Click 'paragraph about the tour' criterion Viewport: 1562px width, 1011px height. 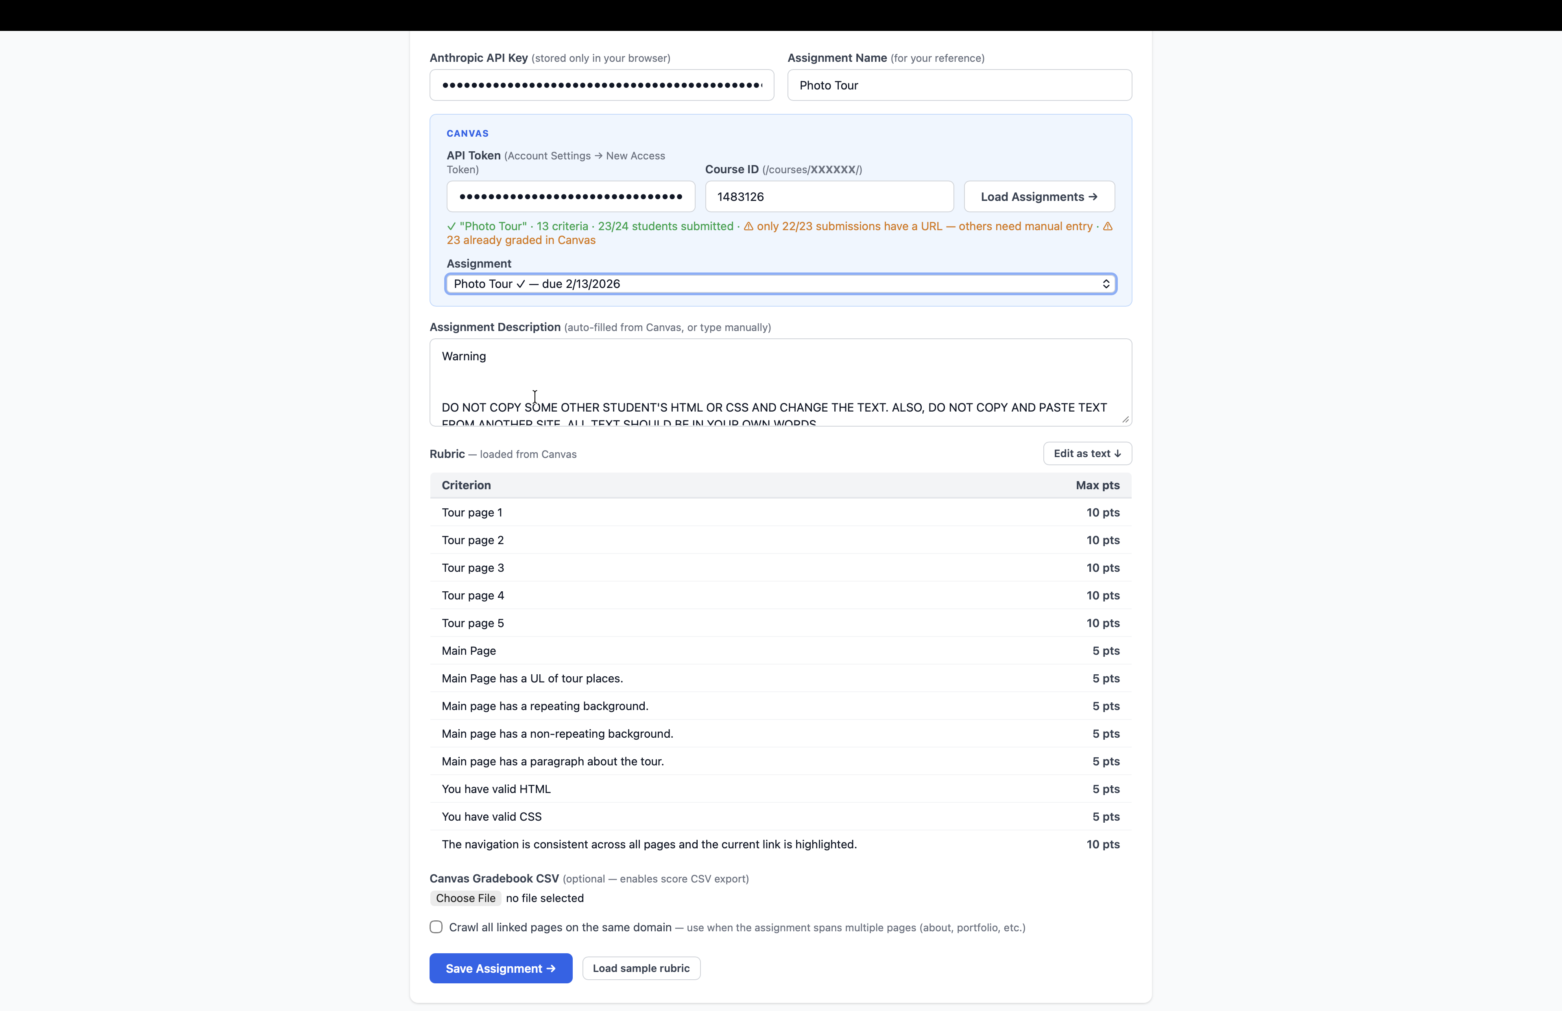[553, 761]
